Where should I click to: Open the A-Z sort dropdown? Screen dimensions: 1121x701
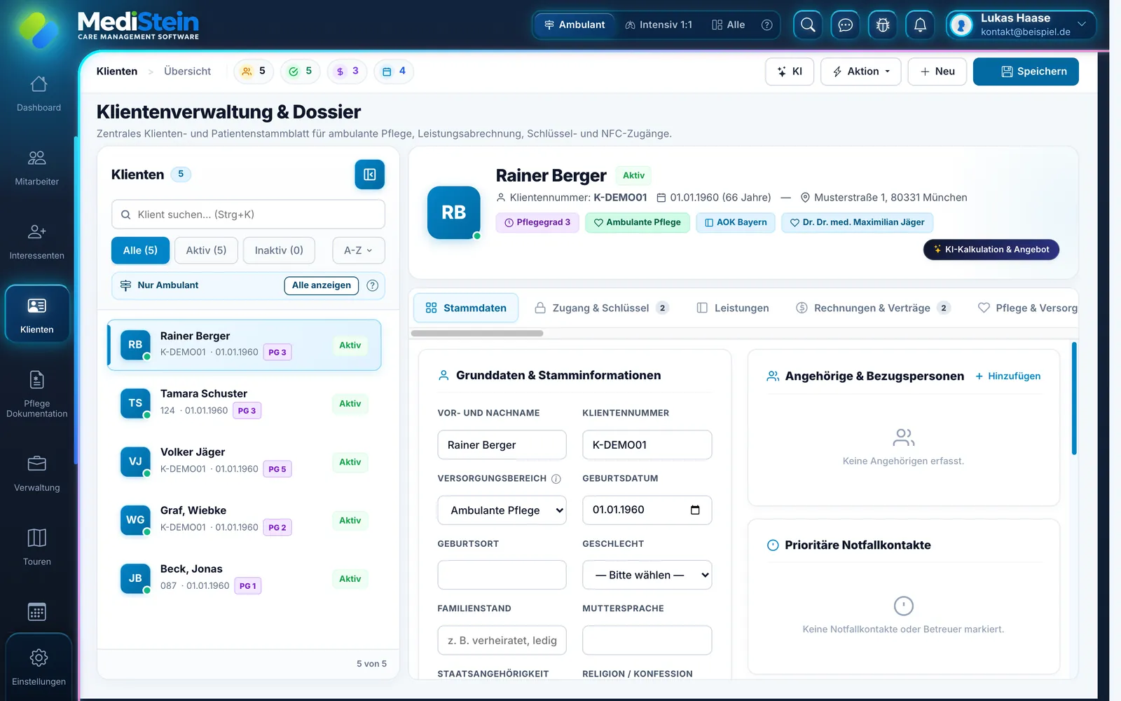pyautogui.click(x=358, y=250)
